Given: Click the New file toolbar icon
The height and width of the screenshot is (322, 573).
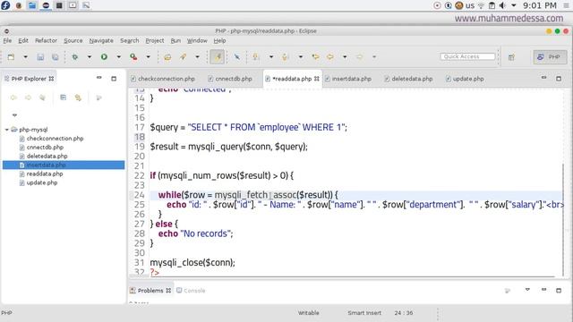Looking at the screenshot, I should pos(11,57).
